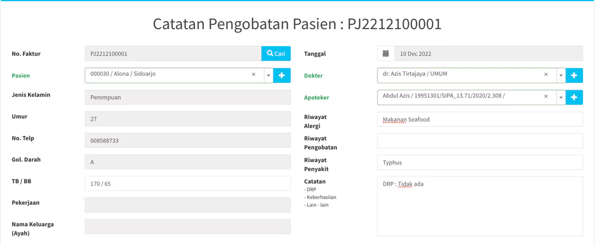Click the Pekerjaan field

pyautogui.click(x=187, y=205)
